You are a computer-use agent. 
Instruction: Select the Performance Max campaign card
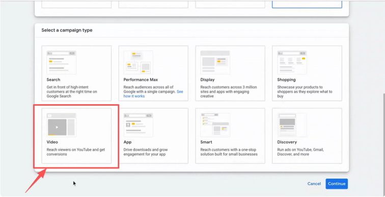(x=153, y=73)
